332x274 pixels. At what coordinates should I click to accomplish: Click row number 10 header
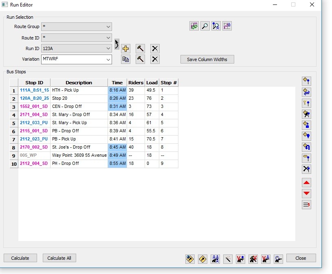(x=14, y=164)
